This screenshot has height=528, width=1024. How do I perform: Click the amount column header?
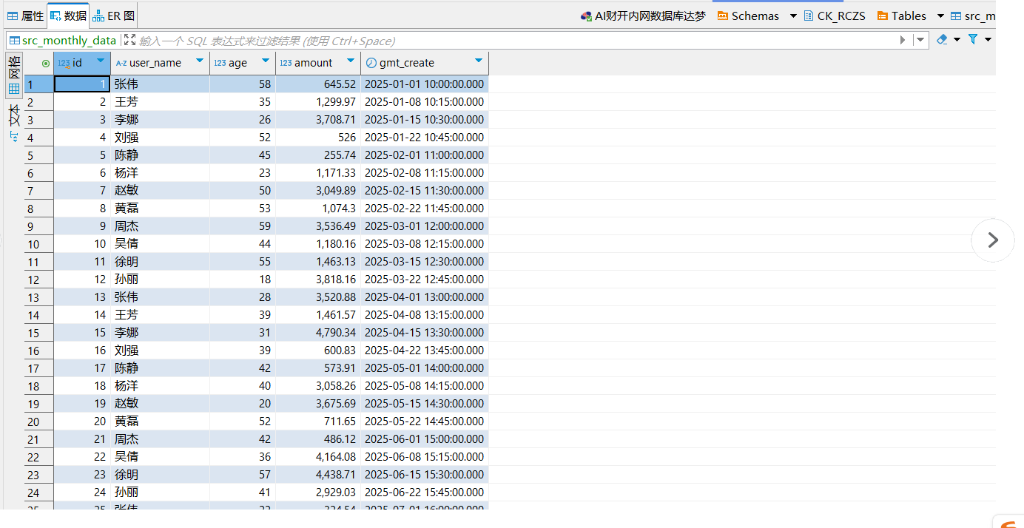(x=318, y=63)
